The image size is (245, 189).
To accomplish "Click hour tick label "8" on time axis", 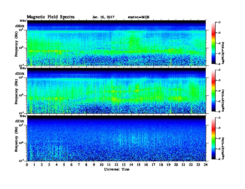I will point(87,165).
